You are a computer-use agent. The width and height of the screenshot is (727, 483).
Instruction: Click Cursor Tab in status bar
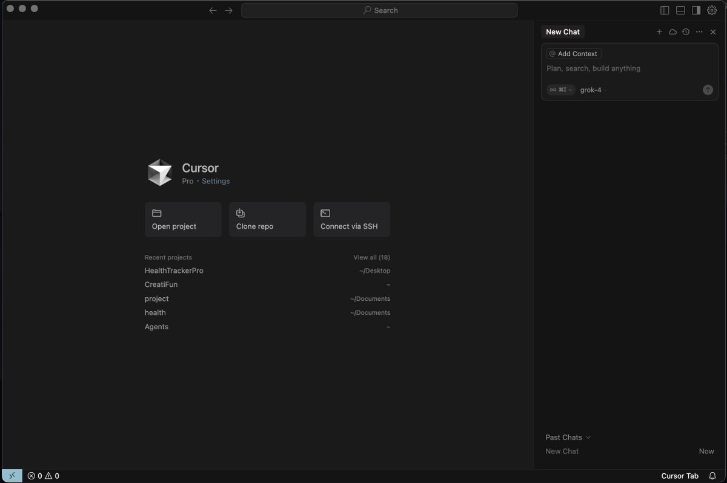click(x=680, y=476)
